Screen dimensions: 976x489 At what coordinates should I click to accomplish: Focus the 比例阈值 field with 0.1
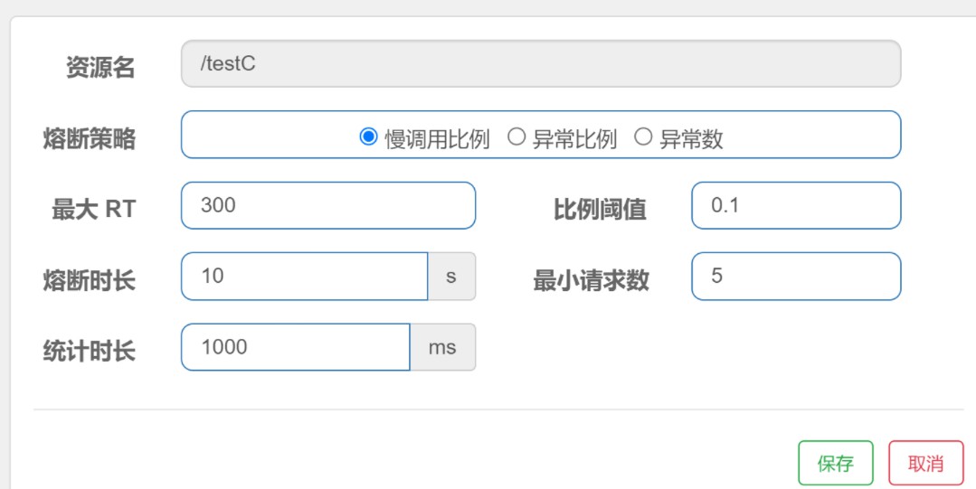pyautogui.click(x=796, y=205)
